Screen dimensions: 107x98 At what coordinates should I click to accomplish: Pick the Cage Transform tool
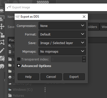click(2, 42)
